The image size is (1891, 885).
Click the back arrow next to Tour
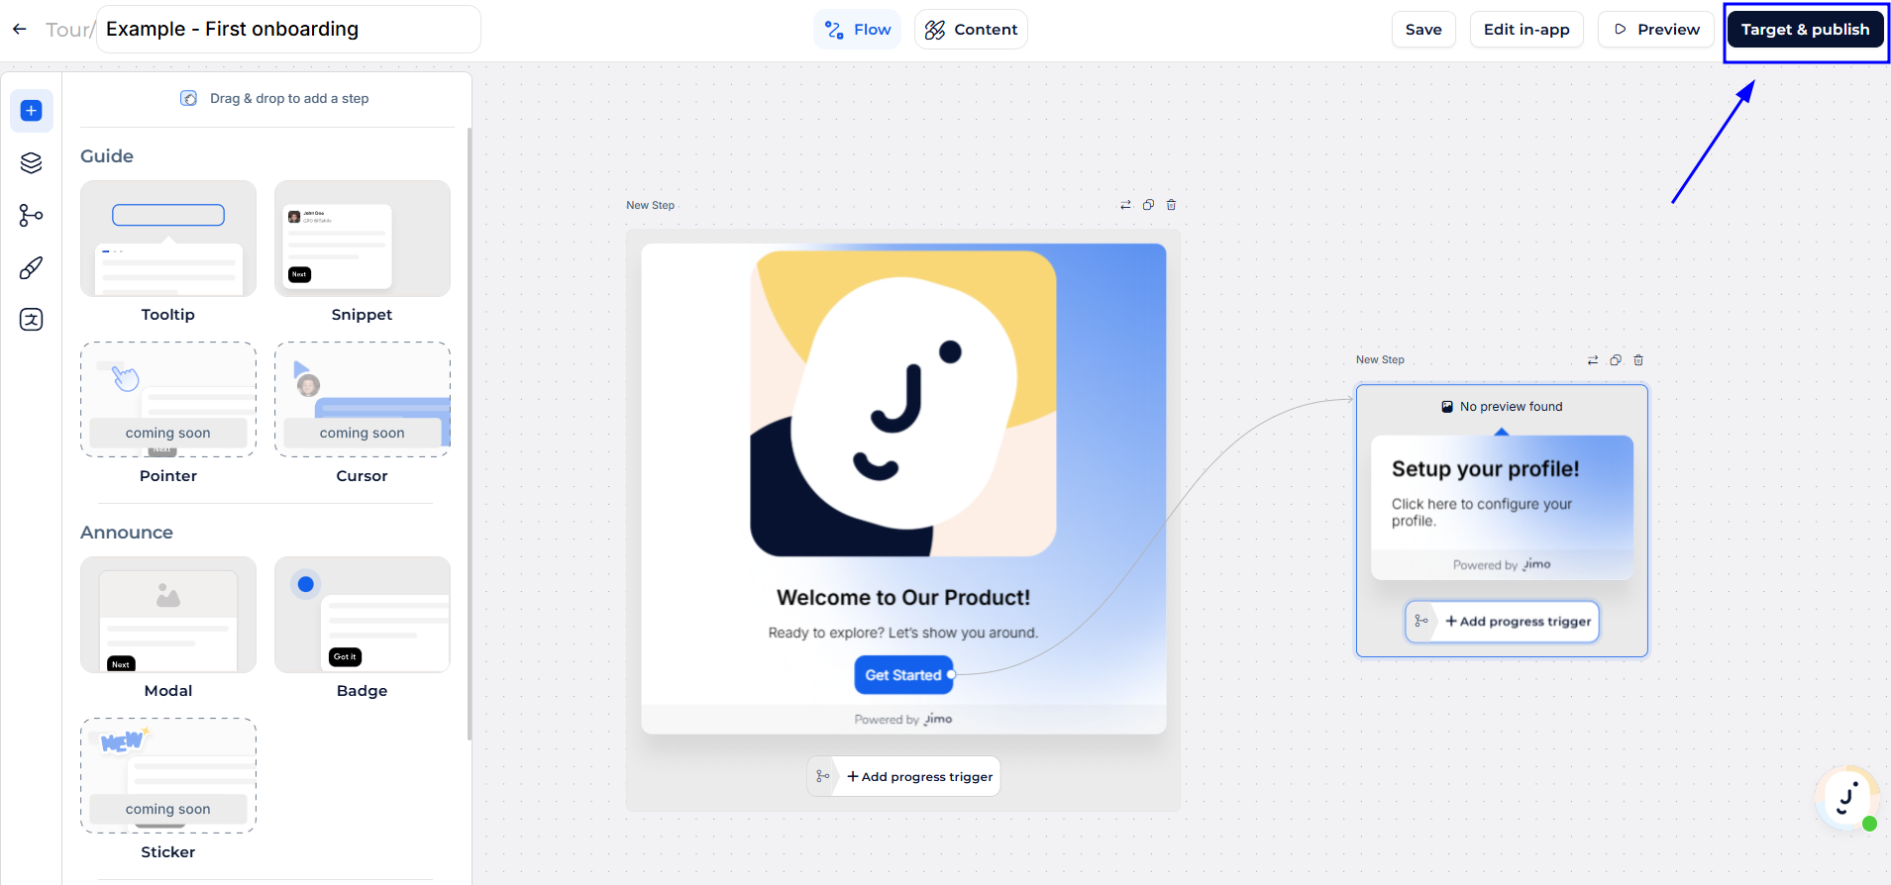(x=20, y=30)
